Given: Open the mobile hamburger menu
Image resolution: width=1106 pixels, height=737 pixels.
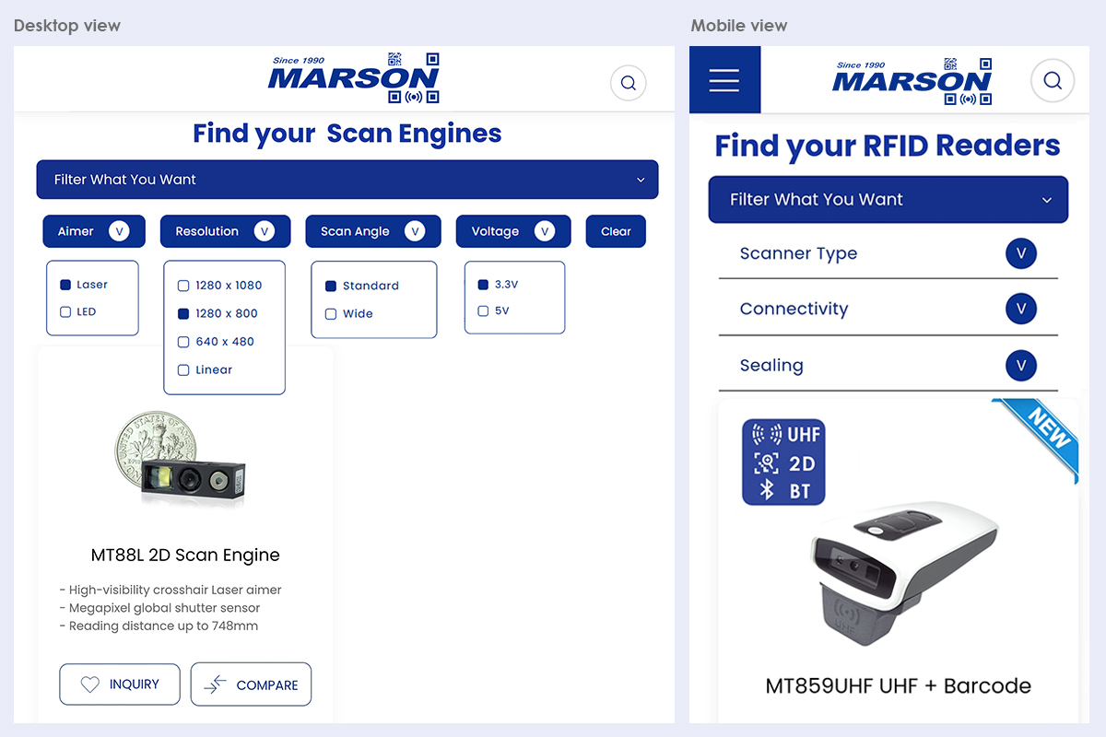Looking at the screenshot, I should 724,80.
